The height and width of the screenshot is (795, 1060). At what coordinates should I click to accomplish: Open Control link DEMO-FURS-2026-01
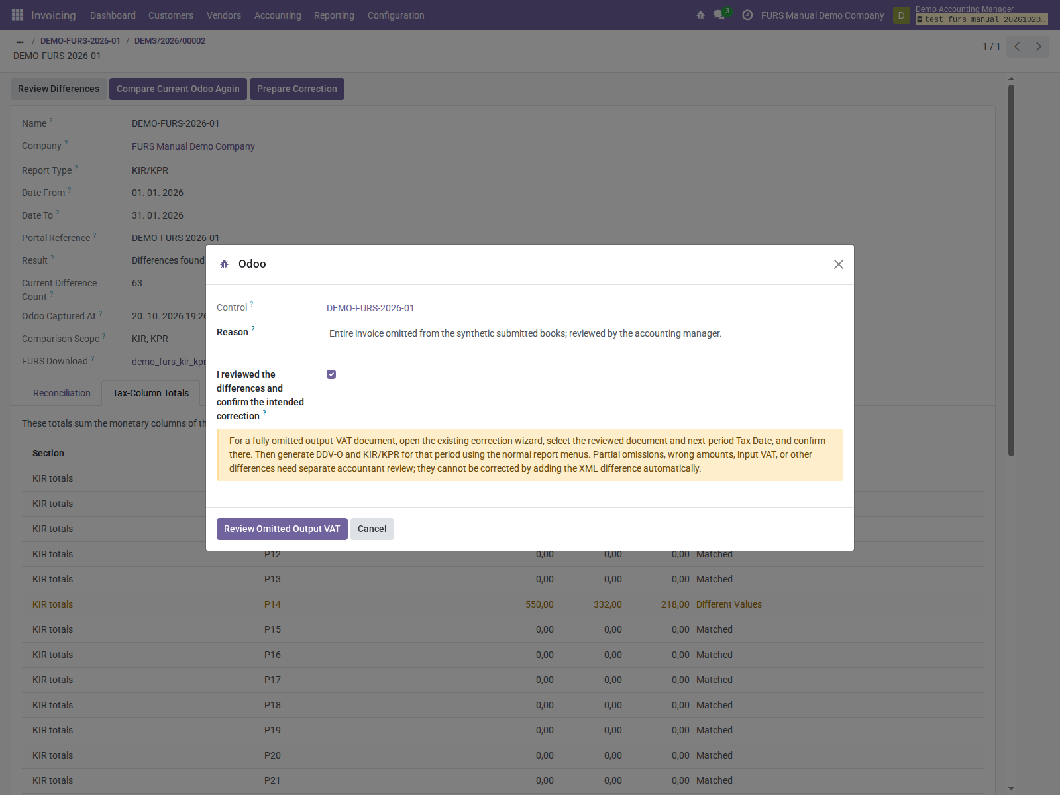370,308
